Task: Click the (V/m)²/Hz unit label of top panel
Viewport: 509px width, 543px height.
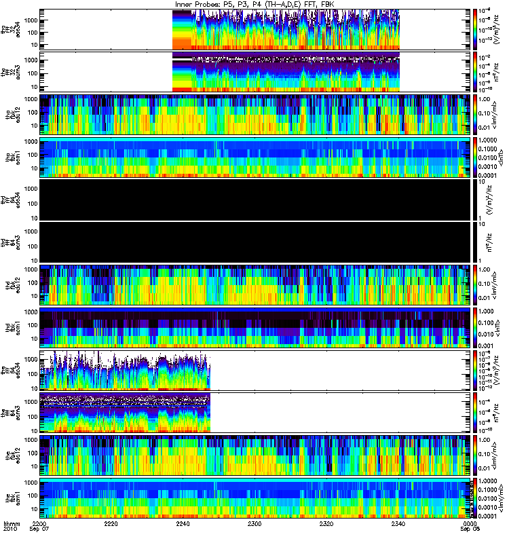Action: click(x=497, y=29)
